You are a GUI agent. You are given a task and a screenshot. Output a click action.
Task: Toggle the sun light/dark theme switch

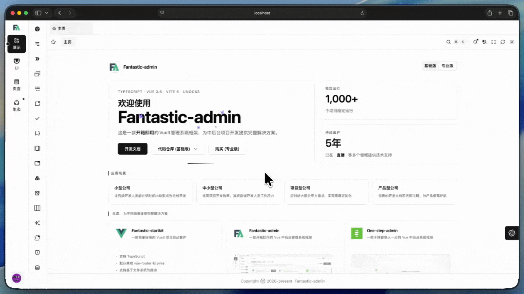click(512, 42)
